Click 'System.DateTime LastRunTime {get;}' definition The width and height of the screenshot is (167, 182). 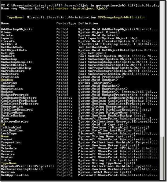[112, 131]
